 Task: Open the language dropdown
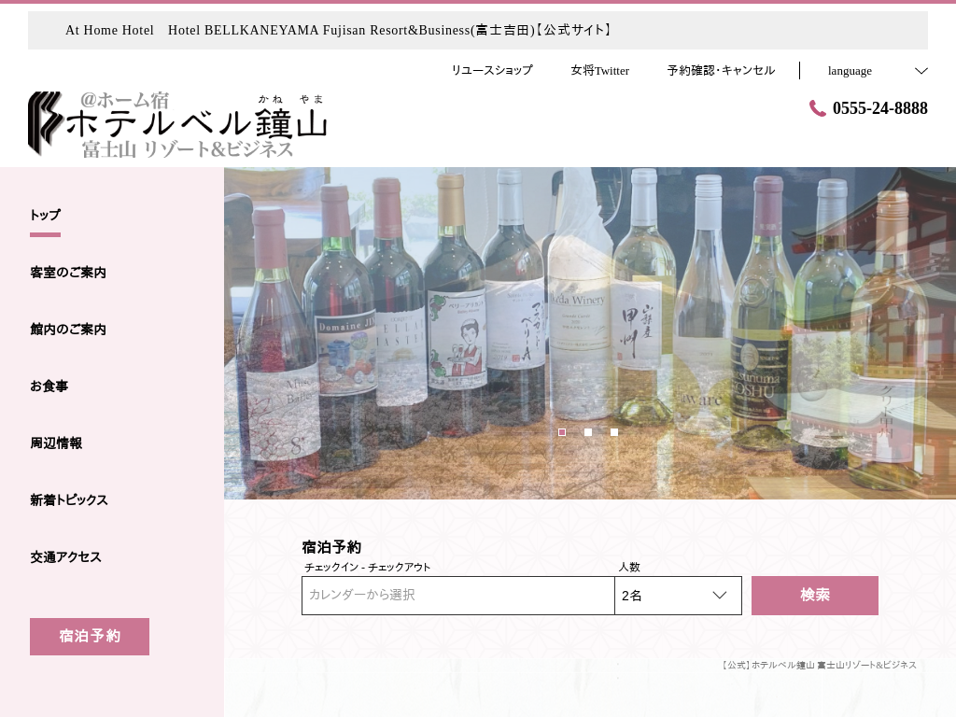pyautogui.click(x=878, y=71)
